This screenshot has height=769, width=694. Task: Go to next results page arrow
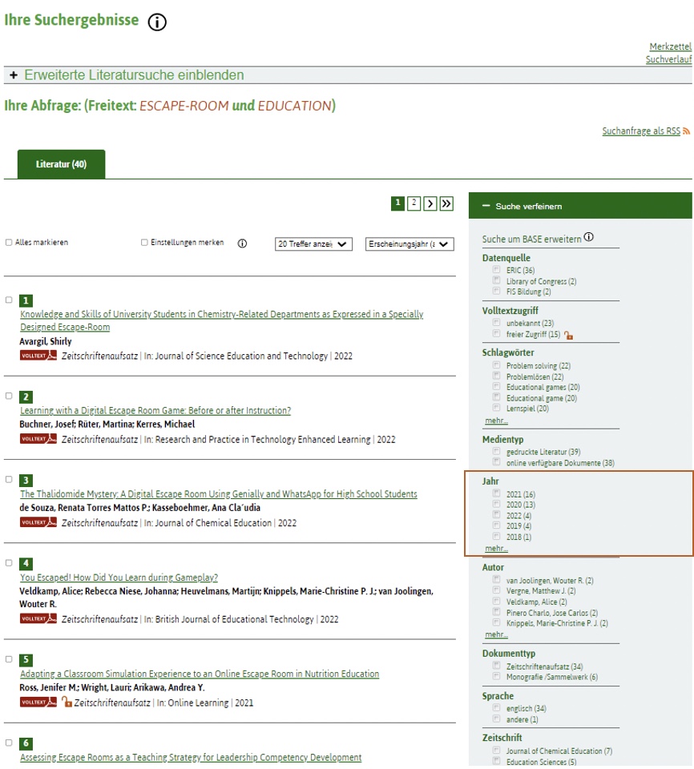click(430, 203)
